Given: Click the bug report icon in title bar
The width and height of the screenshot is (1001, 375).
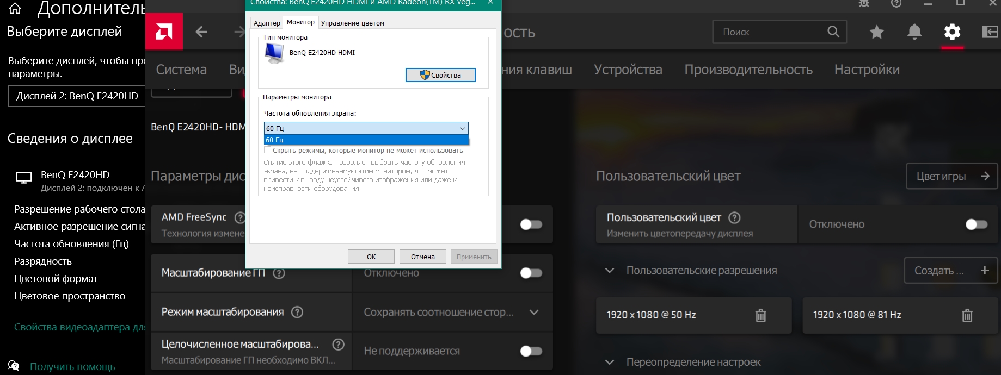Looking at the screenshot, I should coord(864,3).
